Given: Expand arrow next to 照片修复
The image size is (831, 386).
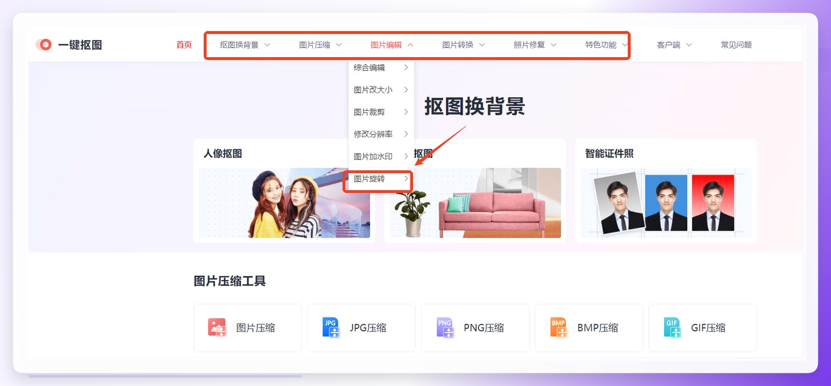Looking at the screenshot, I should coord(553,45).
